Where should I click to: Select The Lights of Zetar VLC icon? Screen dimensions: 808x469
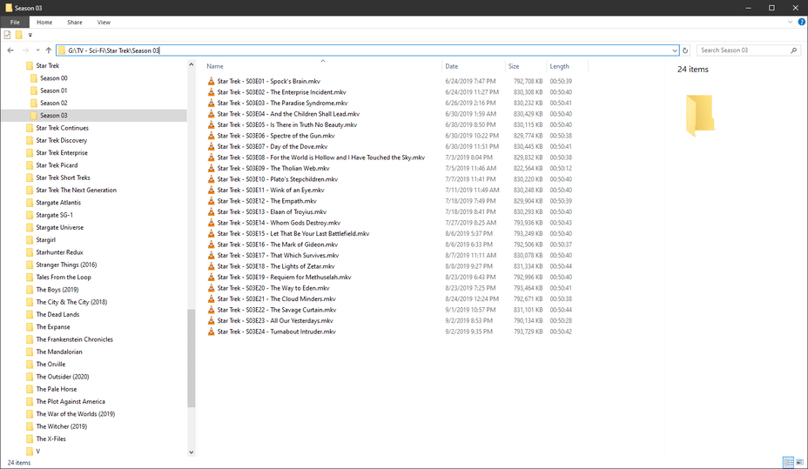211,266
